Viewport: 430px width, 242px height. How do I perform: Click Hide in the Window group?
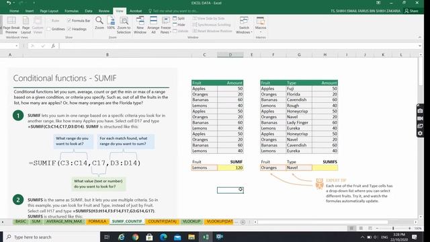point(179,25)
